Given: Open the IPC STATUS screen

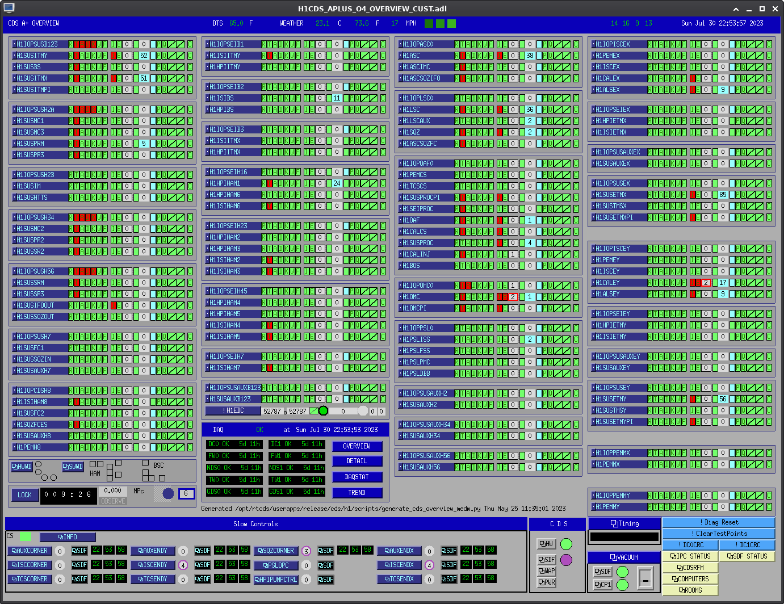Looking at the screenshot, I should pos(690,556).
